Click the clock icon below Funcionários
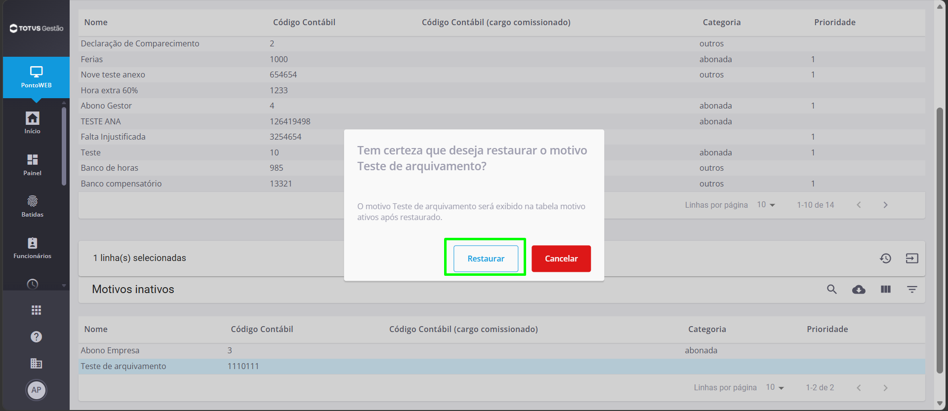 pyautogui.click(x=33, y=284)
